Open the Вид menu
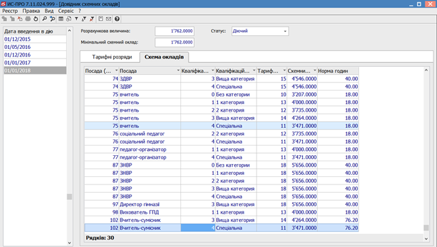 pos(49,11)
